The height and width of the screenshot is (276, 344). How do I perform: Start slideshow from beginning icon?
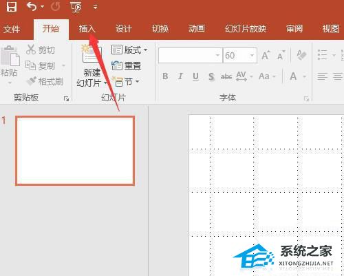76,7
